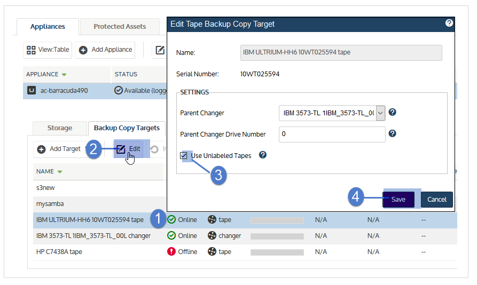Click the refresh icon beside Edit
This screenshot has width=477, height=285.
(x=154, y=149)
